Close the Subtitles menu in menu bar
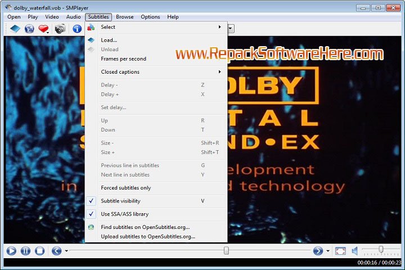The height and width of the screenshot is (270, 405). tap(98, 17)
